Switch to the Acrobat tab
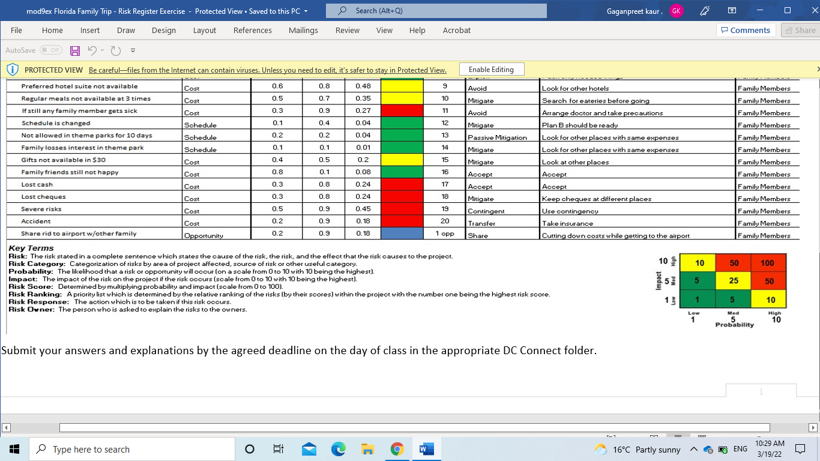This screenshot has height=461, width=820. [x=457, y=30]
